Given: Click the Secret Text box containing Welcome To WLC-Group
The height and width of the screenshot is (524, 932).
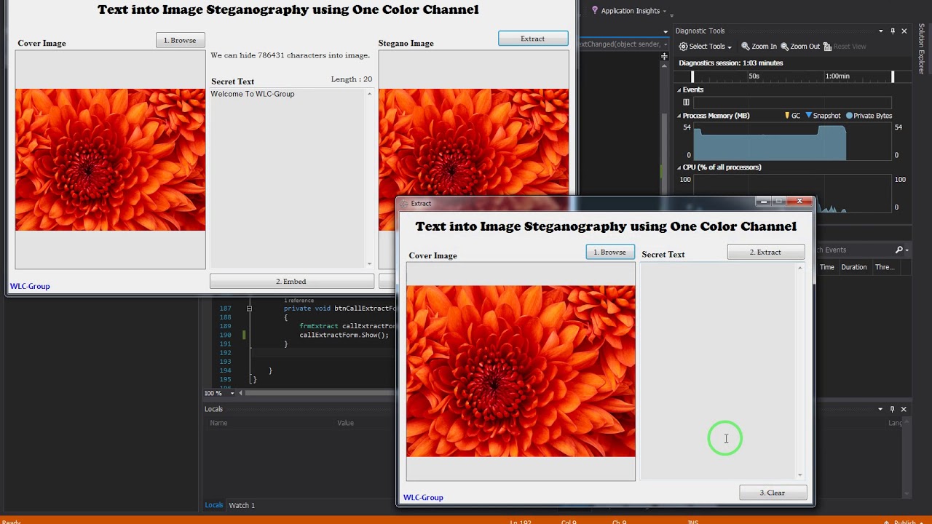Looking at the screenshot, I should (291, 178).
